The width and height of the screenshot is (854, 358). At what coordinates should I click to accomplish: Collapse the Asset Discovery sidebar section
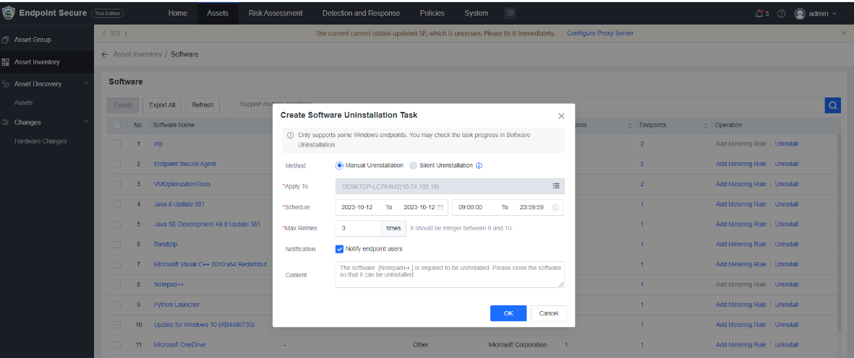[x=85, y=84]
